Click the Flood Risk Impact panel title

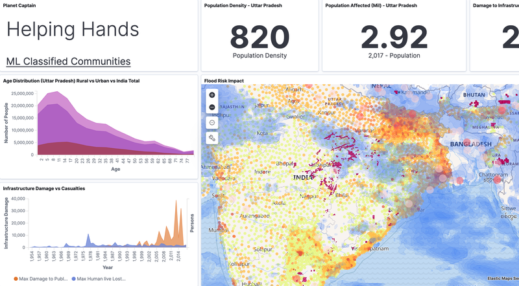coord(224,81)
